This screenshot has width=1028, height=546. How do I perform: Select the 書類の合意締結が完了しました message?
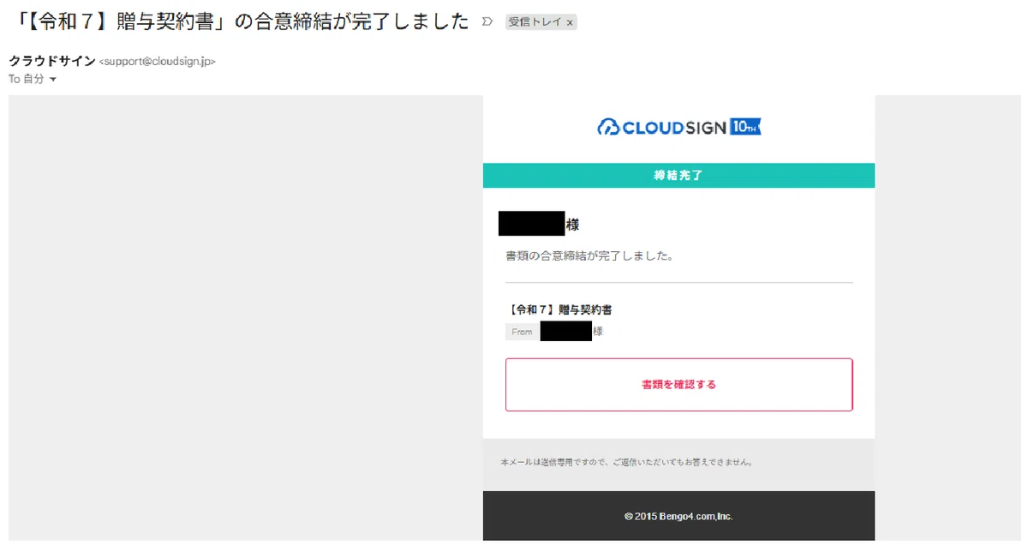pos(589,255)
